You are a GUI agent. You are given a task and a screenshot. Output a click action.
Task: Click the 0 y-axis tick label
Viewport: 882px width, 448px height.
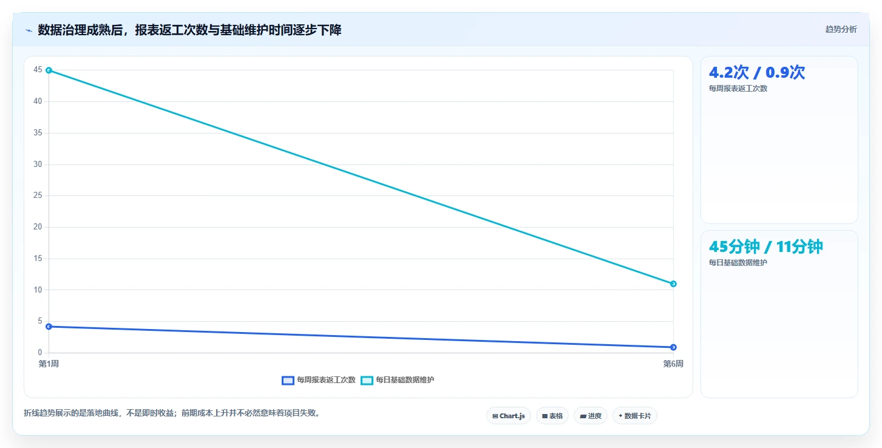point(40,353)
